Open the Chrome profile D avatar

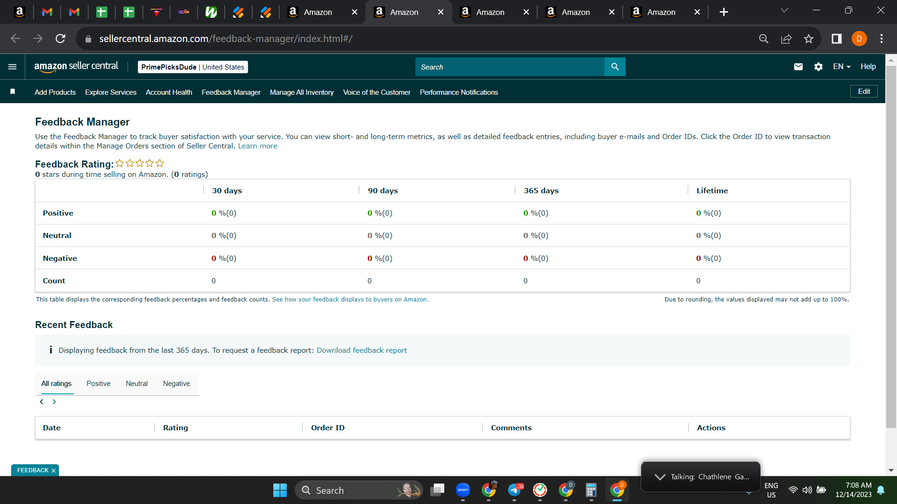(859, 39)
